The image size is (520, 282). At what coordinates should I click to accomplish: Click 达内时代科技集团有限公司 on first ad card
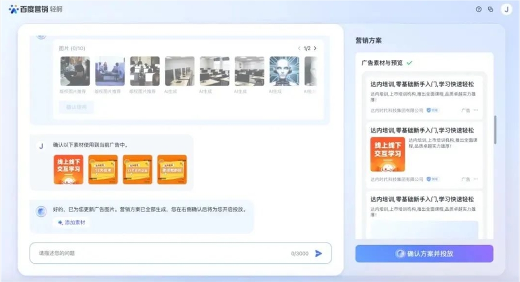click(397, 110)
